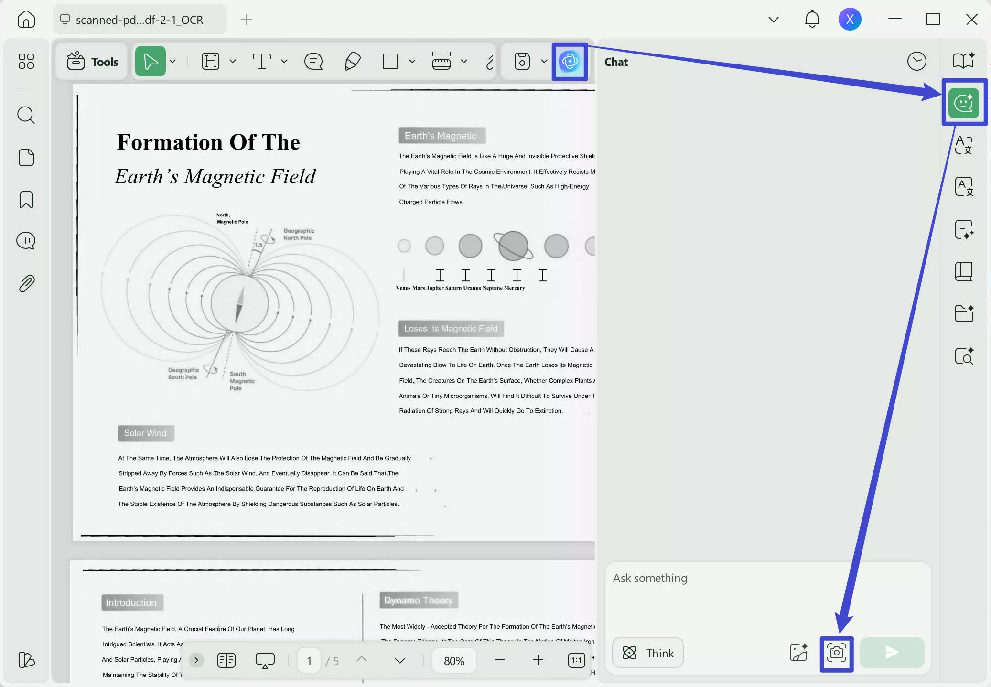Expand the select cursor tool dropdown arrow
The height and width of the screenshot is (687, 991).
(x=173, y=62)
